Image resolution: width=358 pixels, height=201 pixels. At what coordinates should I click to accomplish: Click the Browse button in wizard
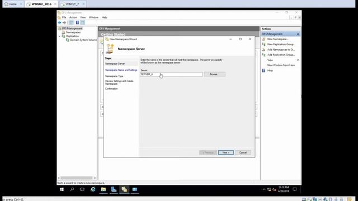coord(214,74)
